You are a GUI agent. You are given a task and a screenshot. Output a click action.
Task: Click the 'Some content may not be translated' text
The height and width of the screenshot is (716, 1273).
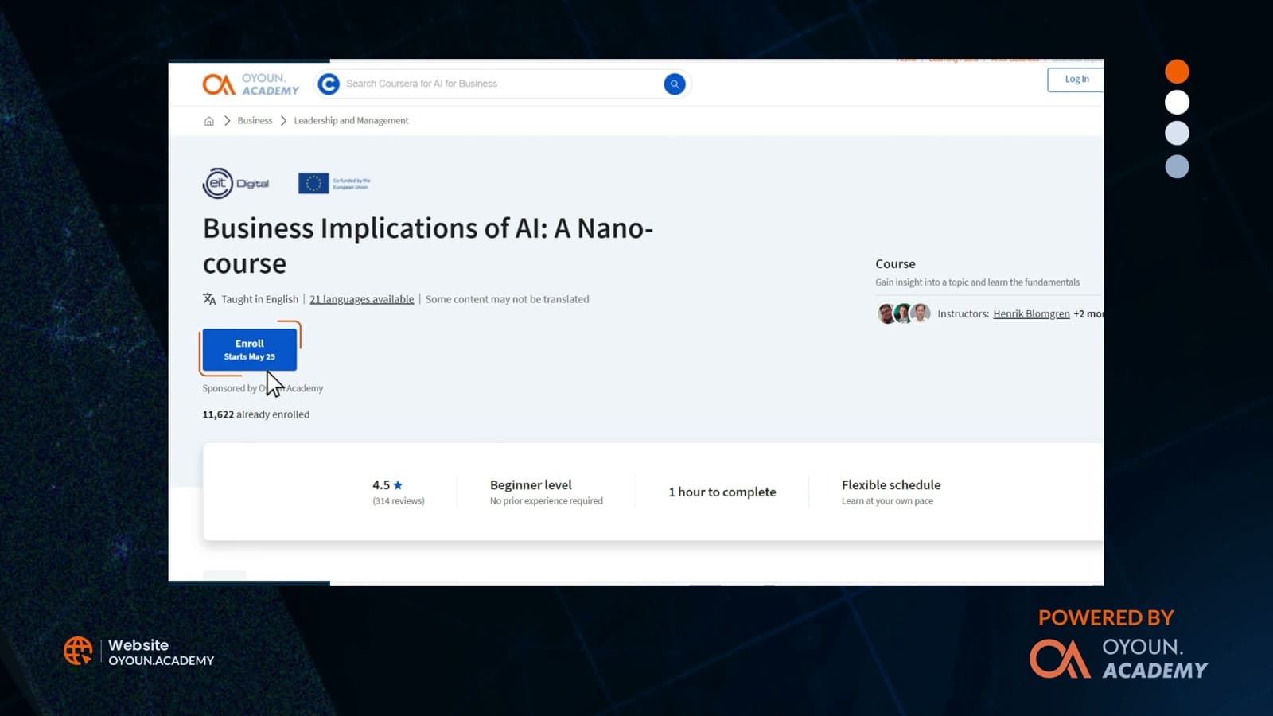[508, 299]
